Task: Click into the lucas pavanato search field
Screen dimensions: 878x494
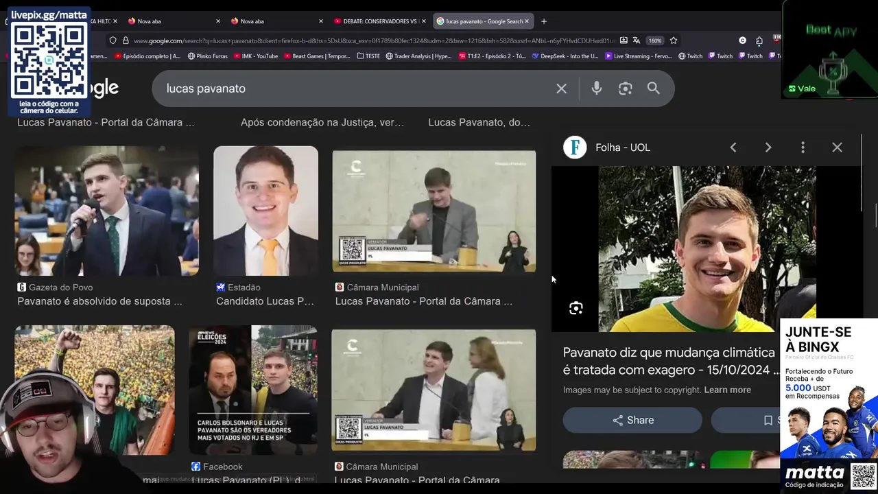Action: (357, 89)
